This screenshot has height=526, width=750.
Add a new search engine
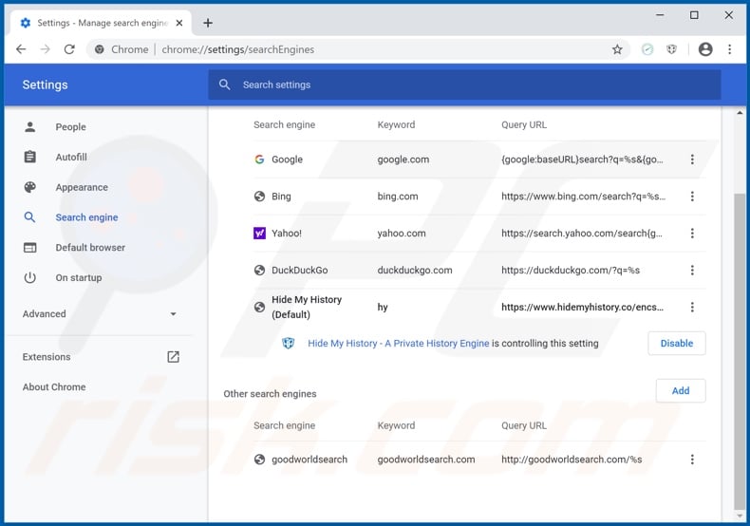tap(680, 390)
